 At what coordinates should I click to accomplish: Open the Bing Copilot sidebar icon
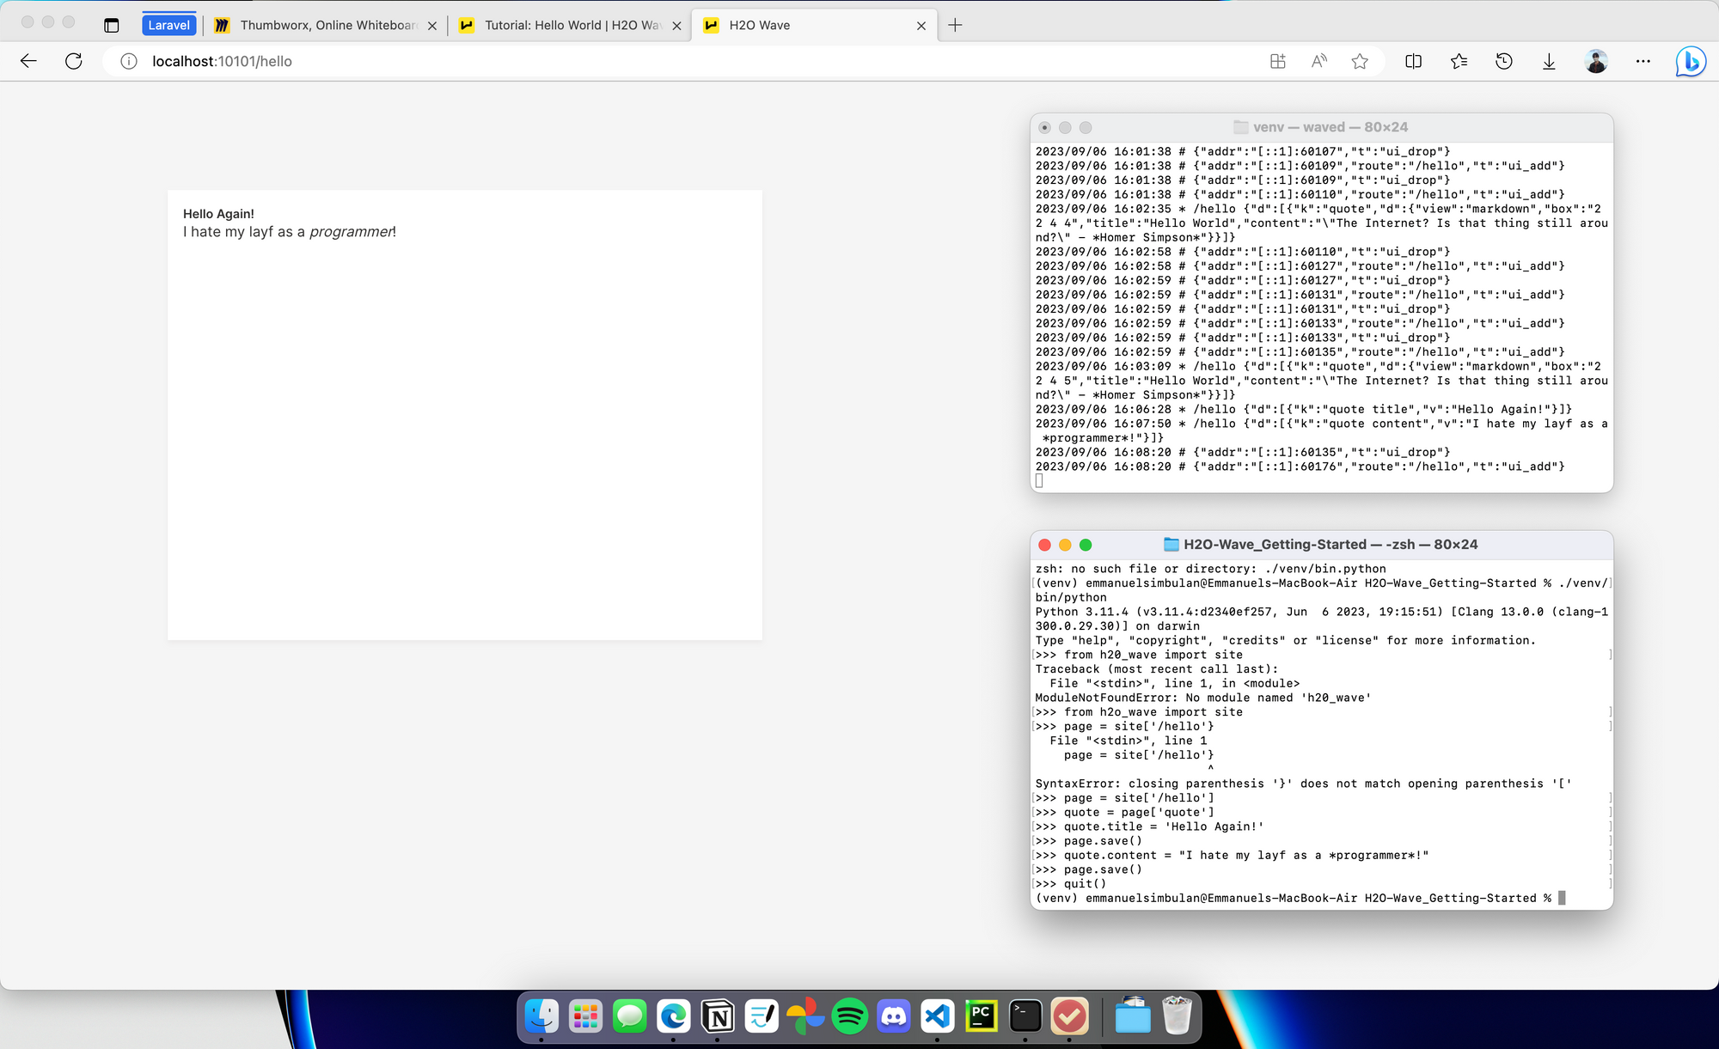(1690, 61)
